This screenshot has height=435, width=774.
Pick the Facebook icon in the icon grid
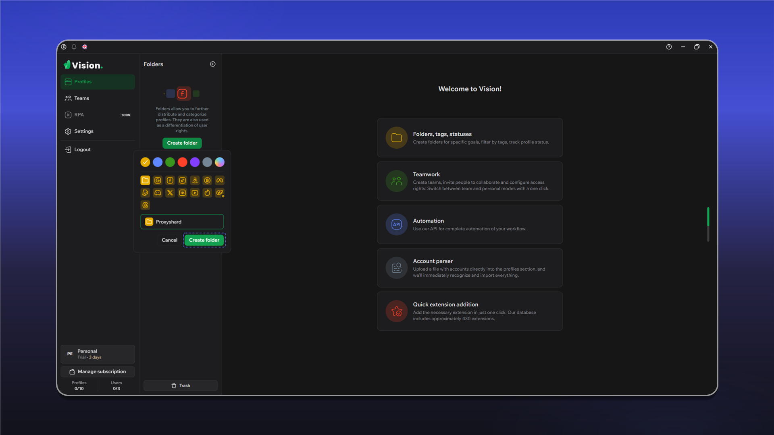click(x=170, y=180)
